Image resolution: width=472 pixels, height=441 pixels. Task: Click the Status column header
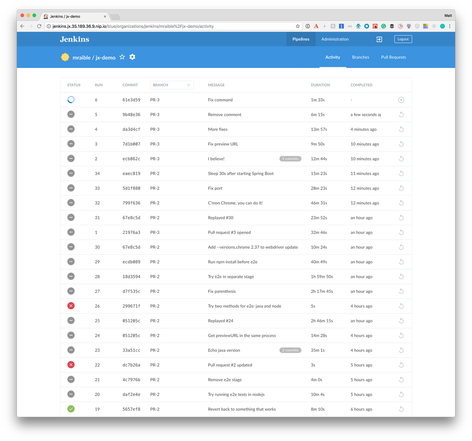(x=74, y=85)
